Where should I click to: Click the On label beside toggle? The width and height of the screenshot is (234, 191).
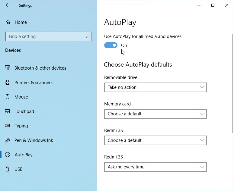pos(124,45)
